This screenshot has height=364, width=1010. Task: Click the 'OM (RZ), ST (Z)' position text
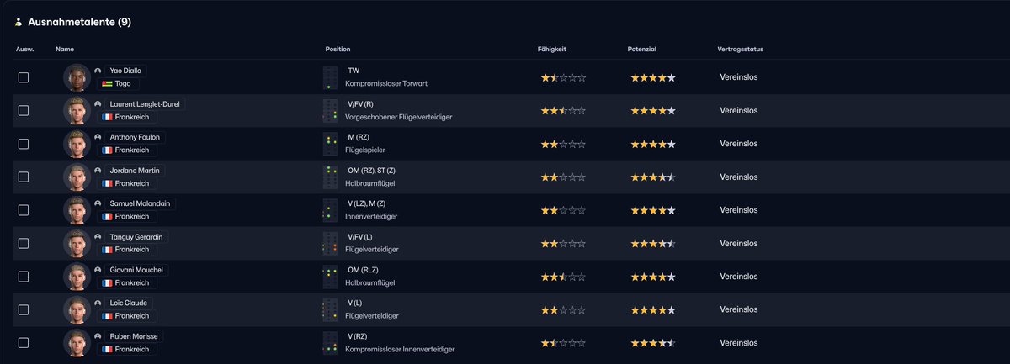pyautogui.click(x=371, y=170)
